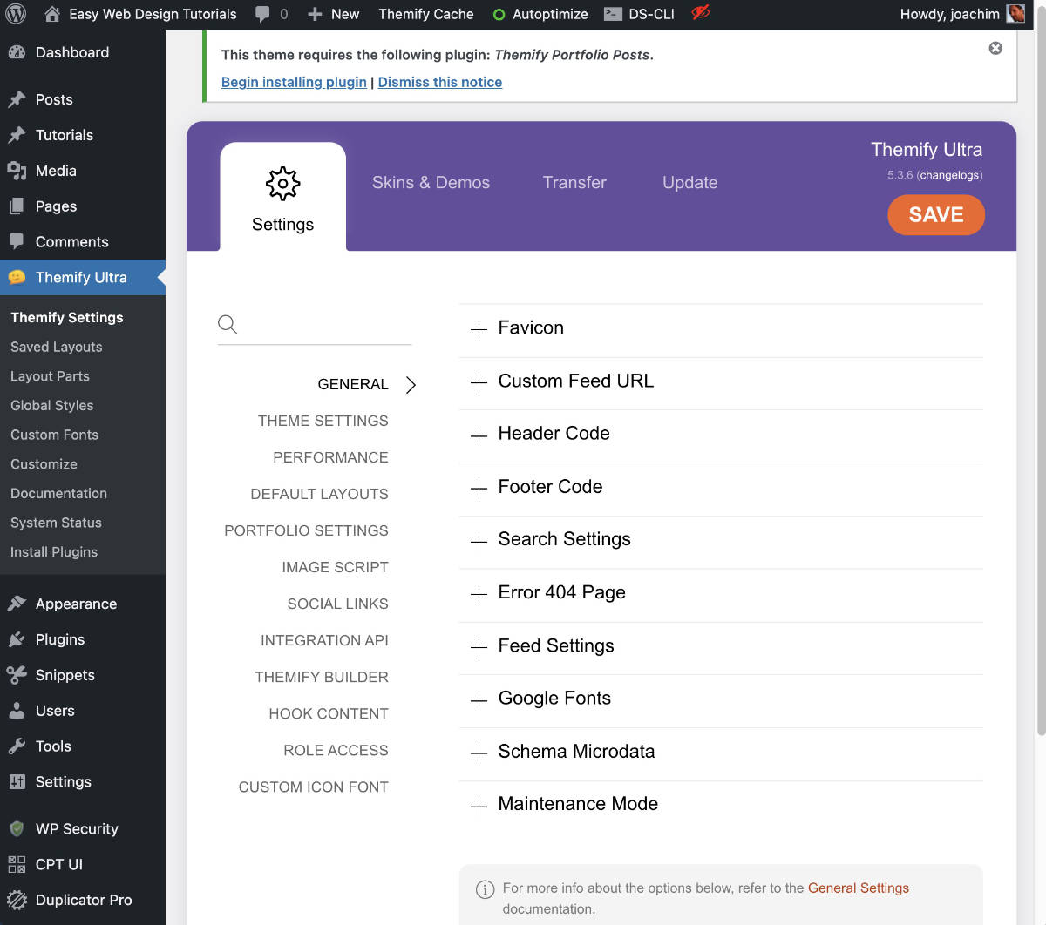Expand the Custom Feed URL section

coord(721,382)
